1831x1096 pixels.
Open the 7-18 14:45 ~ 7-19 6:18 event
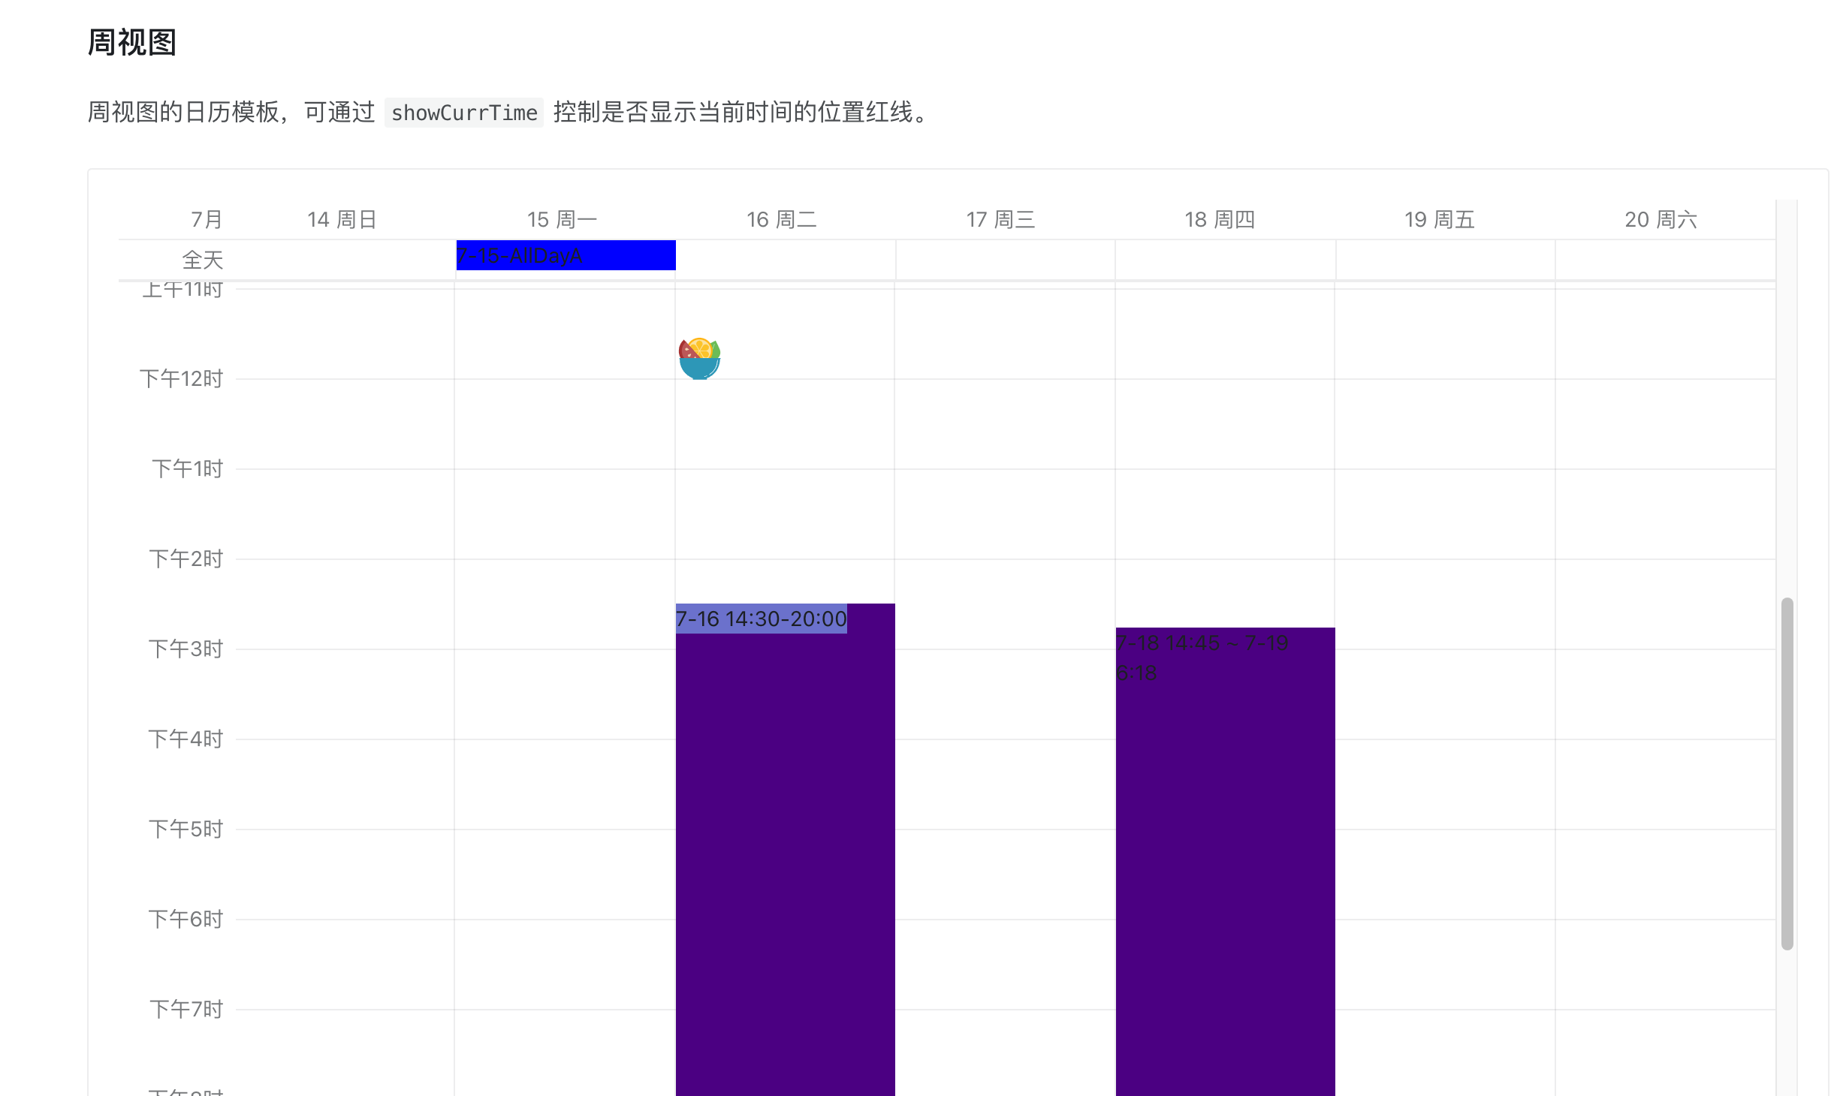(1202, 657)
